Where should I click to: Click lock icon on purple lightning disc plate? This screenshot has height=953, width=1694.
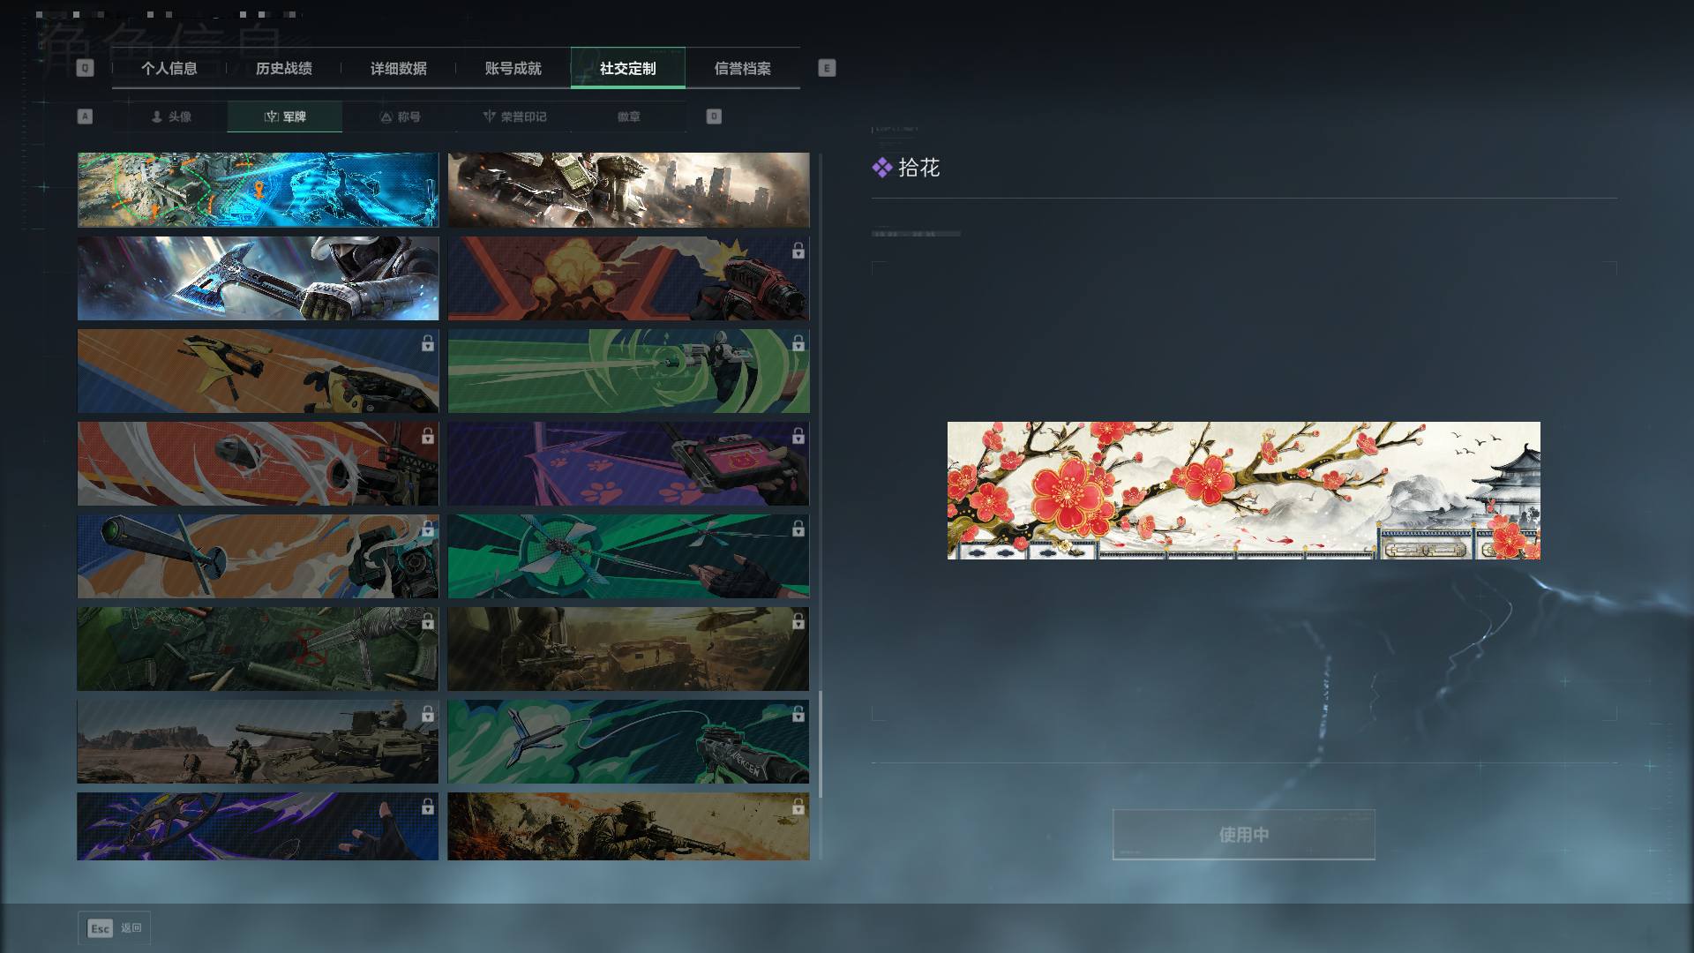point(427,807)
